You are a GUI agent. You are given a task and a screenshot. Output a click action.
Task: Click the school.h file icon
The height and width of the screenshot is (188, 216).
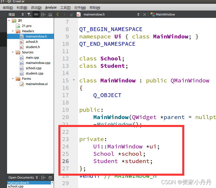click(22, 42)
